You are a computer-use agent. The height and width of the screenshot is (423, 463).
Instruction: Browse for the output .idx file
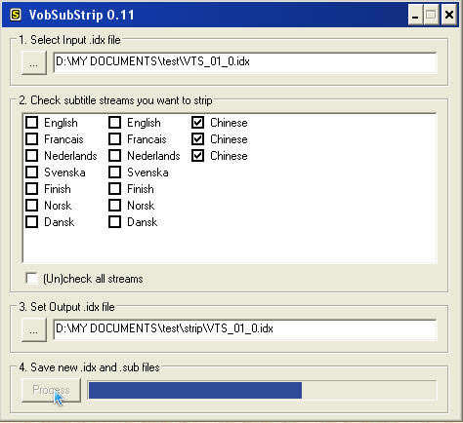[x=34, y=329]
